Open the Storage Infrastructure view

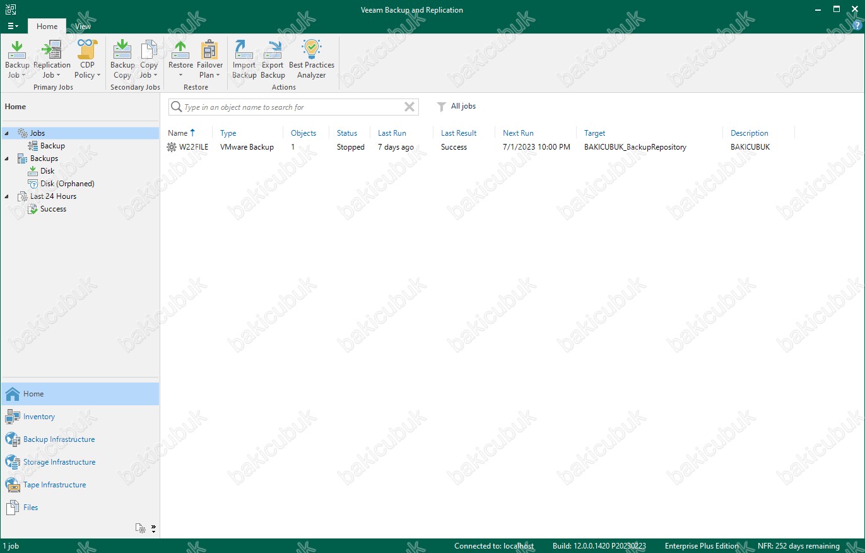click(x=79, y=462)
